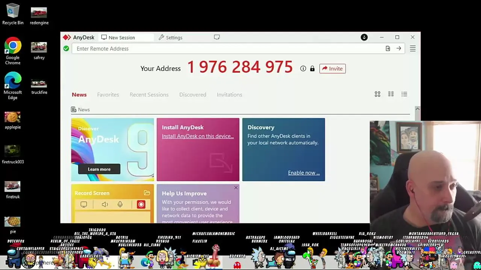Open the Settings tab
The height and width of the screenshot is (270, 481).
coord(171,37)
